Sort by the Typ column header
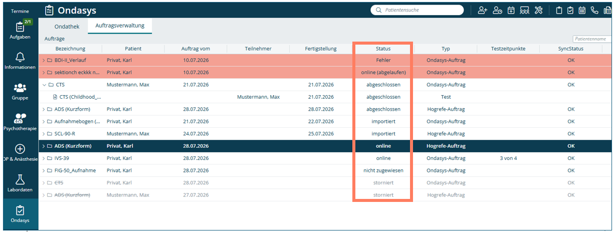 (446, 49)
